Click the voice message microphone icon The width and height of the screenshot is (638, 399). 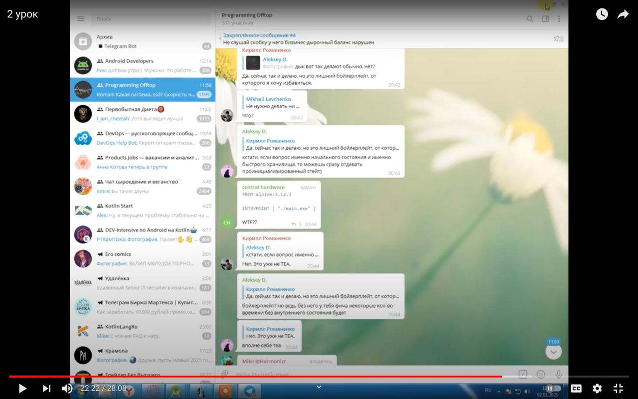[558, 374]
